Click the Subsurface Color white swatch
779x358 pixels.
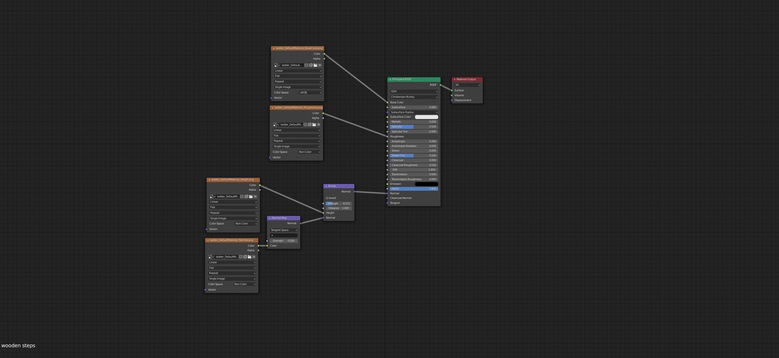tap(426, 117)
